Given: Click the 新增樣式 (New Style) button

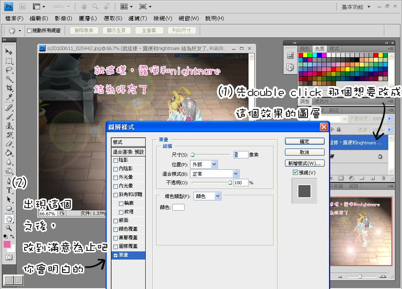Looking at the screenshot, I should click(x=304, y=163).
